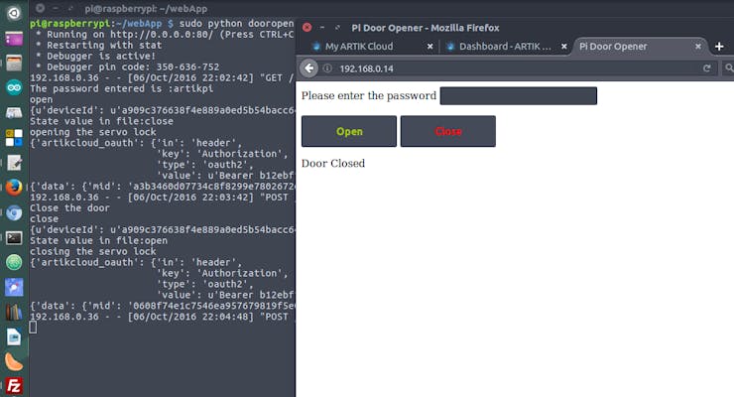734x397 pixels.
Task: Click 'Debugger pin code: 350-636-752' line
Action: tap(133, 66)
